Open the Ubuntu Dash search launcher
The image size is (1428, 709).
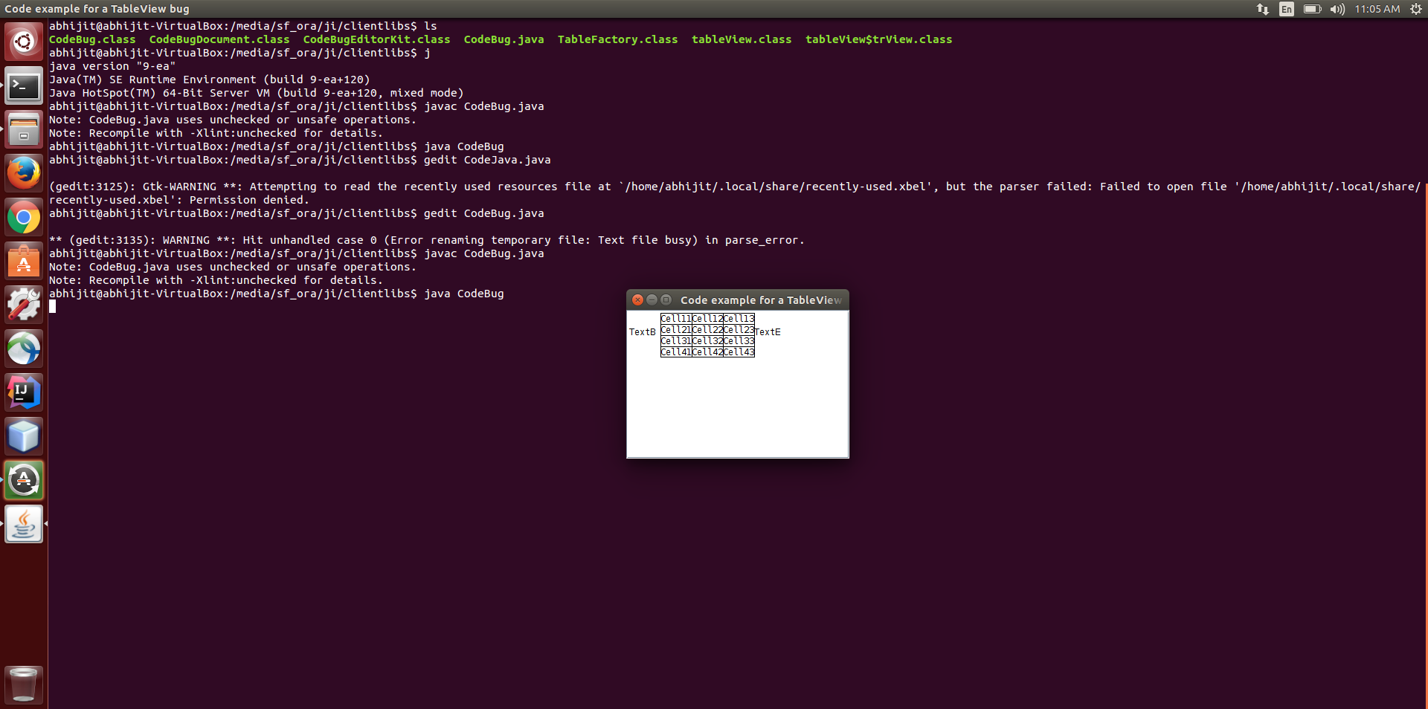coord(24,42)
